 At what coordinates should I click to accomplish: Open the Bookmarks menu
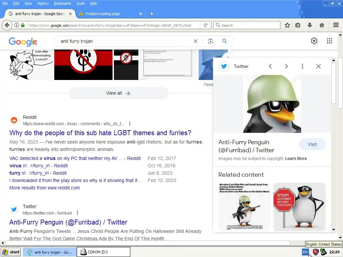point(63,3)
